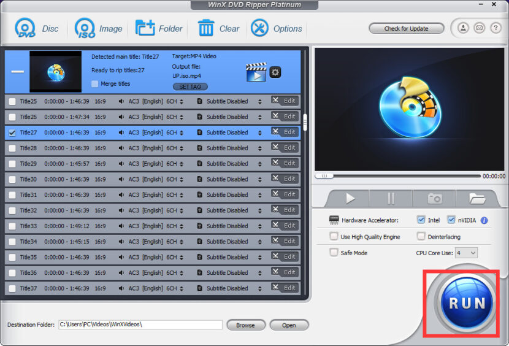Open the Folder source option
Screen dimensions: 509x346
[145, 28]
